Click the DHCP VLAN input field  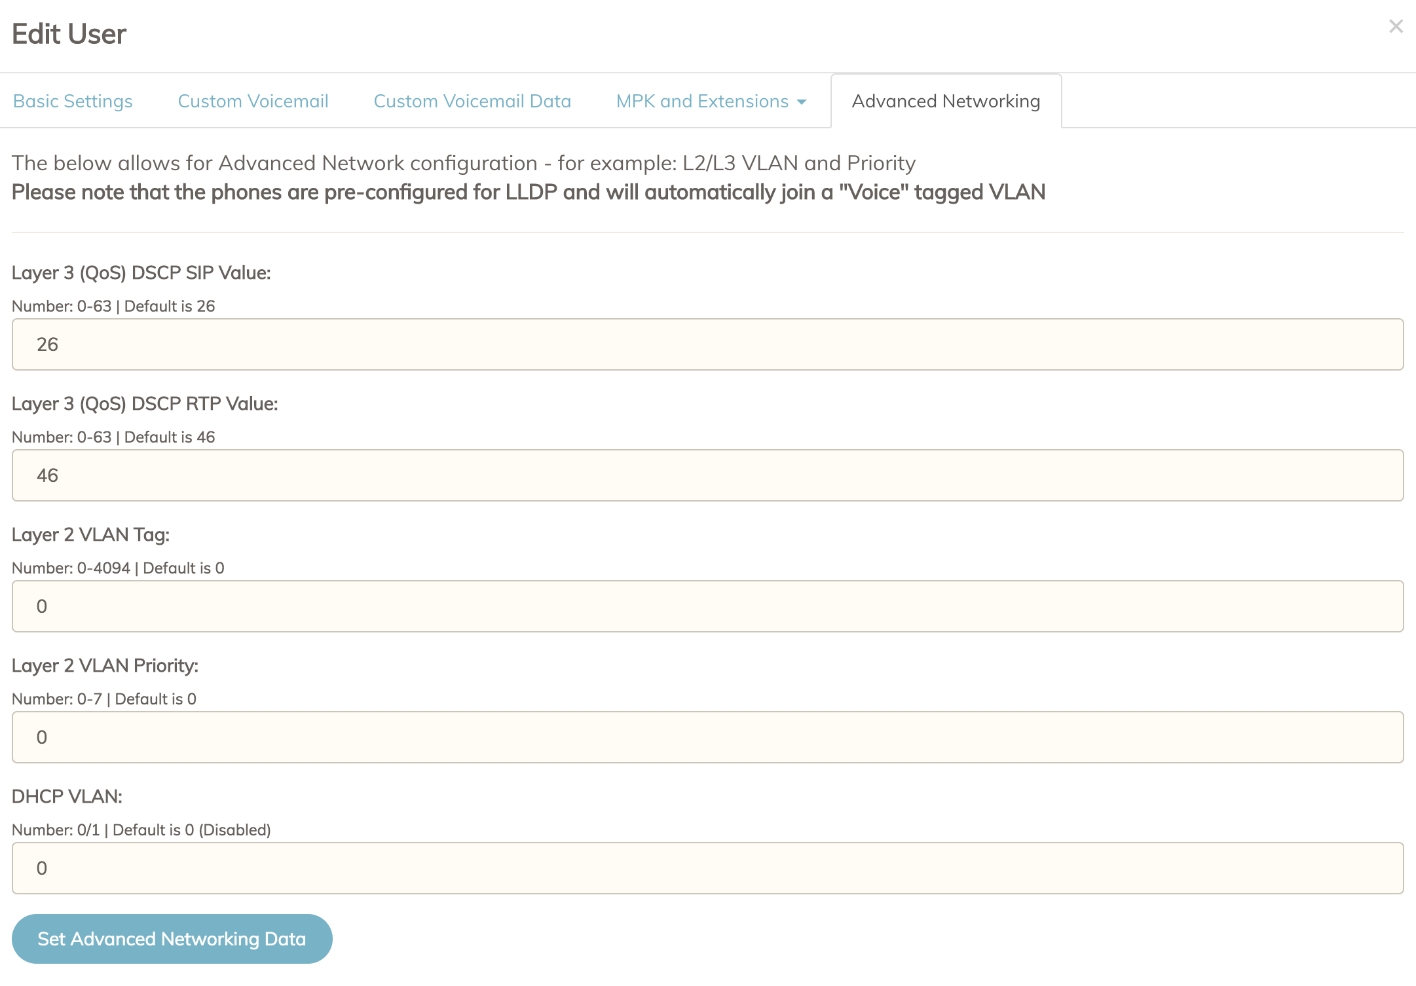pyautogui.click(x=707, y=868)
